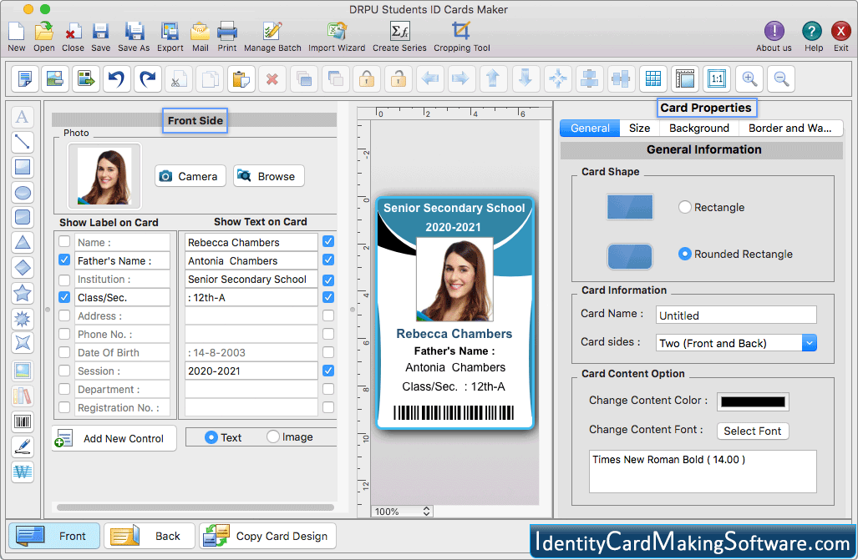The width and height of the screenshot is (858, 560).
Task: Select the Line drawing tool
Action: click(23, 142)
